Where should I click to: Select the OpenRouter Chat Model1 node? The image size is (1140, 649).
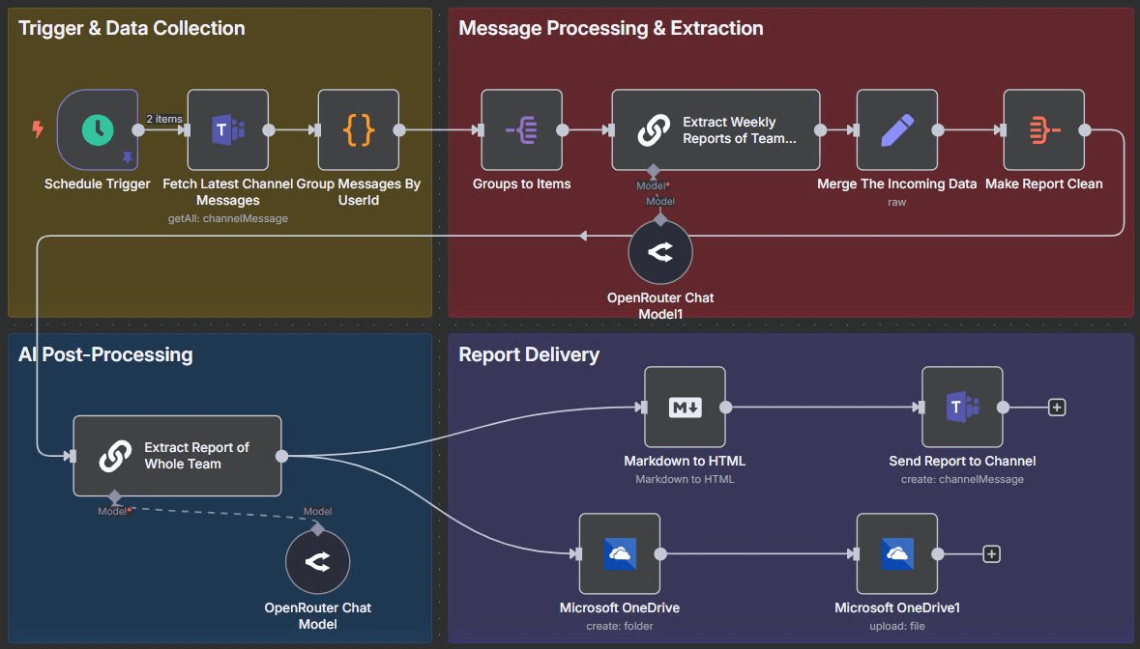pos(660,252)
